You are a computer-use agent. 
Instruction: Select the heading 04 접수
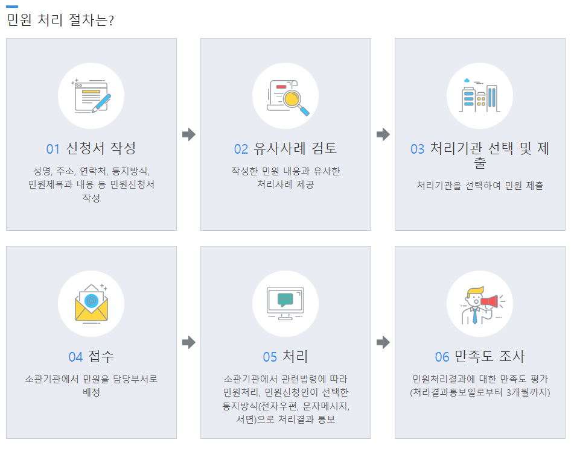(x=91, y=357)
